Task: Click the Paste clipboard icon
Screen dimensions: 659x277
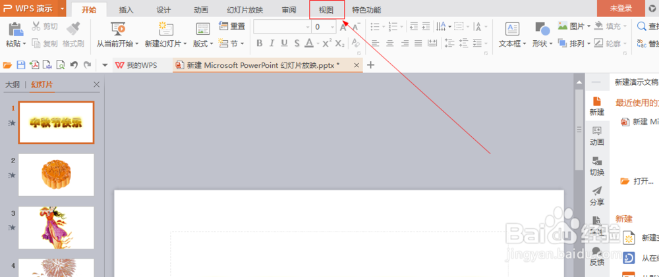Action: 16,28
